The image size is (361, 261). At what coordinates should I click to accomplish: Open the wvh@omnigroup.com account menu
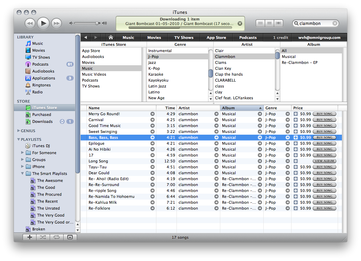pyautogui.click(x=319, y=37)
